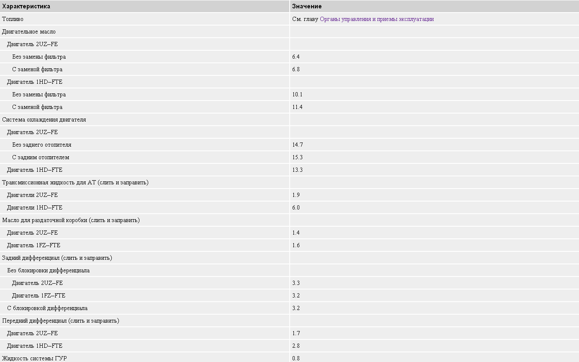Click the value 10.1

point(297,94)
